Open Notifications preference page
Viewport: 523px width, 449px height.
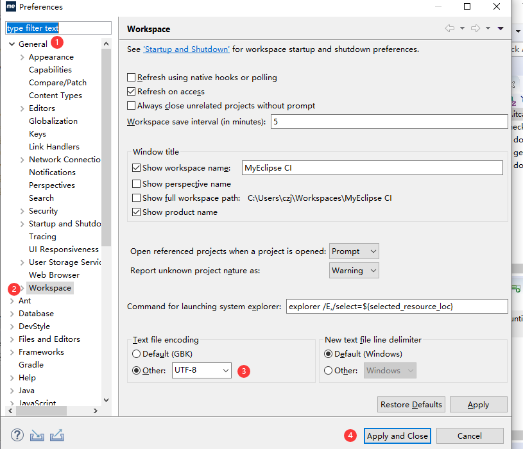click(x=52, y=173)
